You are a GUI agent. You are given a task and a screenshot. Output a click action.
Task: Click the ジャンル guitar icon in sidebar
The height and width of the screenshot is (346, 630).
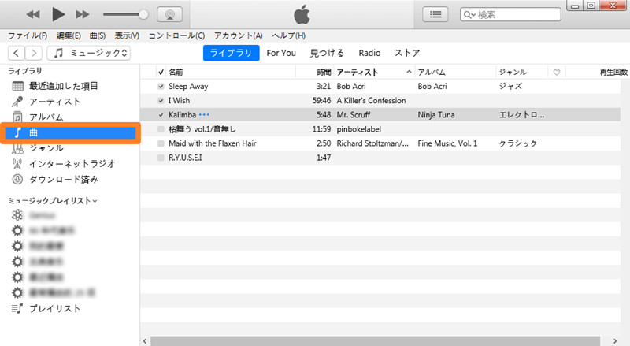click(17, 148)
